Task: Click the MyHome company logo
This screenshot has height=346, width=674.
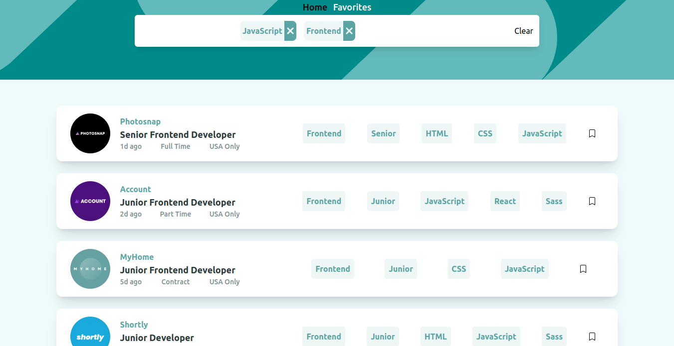Action: coord(90,269)
